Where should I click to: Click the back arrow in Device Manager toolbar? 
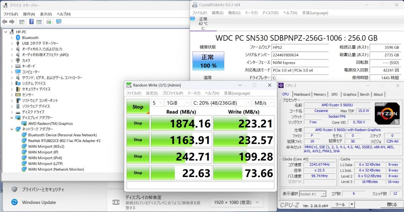coord(4,22)
